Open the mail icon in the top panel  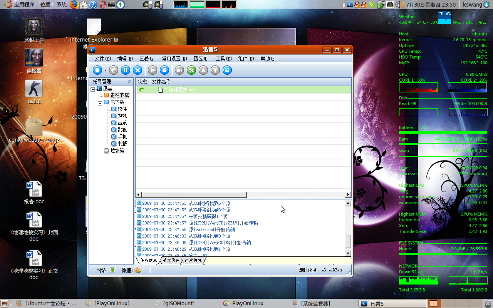coord(83,5)
